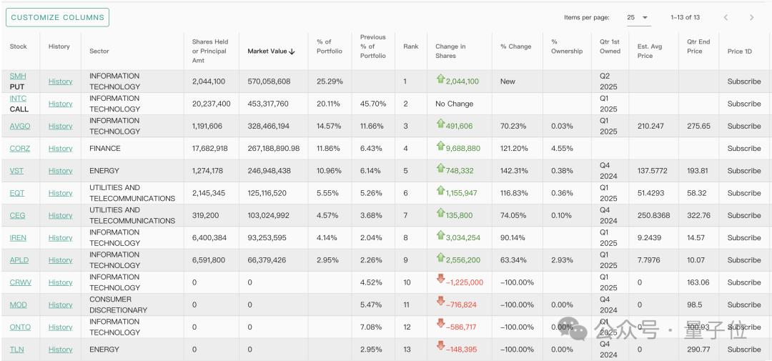
Task: View History for APLD row
Action: coord(60,260)
